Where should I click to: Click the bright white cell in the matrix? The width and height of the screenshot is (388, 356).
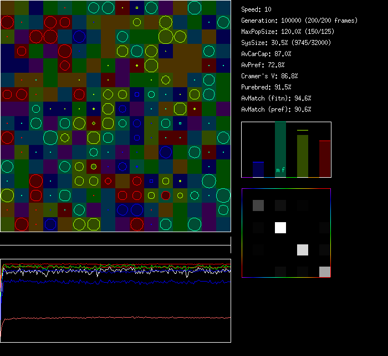coord(280,228)
